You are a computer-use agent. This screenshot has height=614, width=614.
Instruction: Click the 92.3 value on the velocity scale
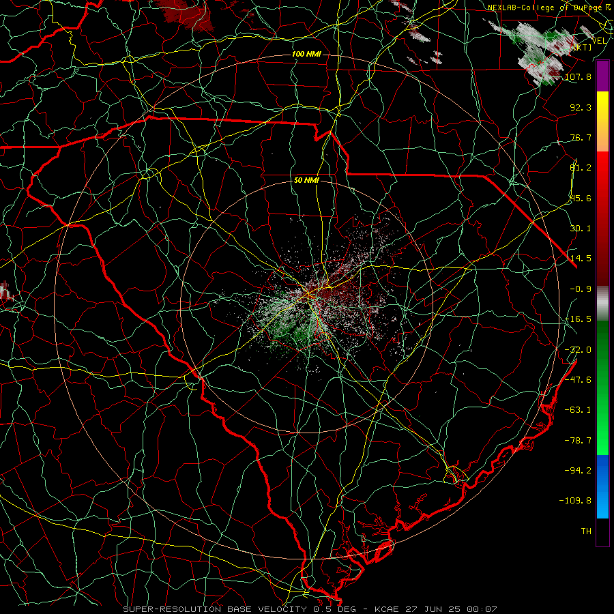[x=581, y=107]
